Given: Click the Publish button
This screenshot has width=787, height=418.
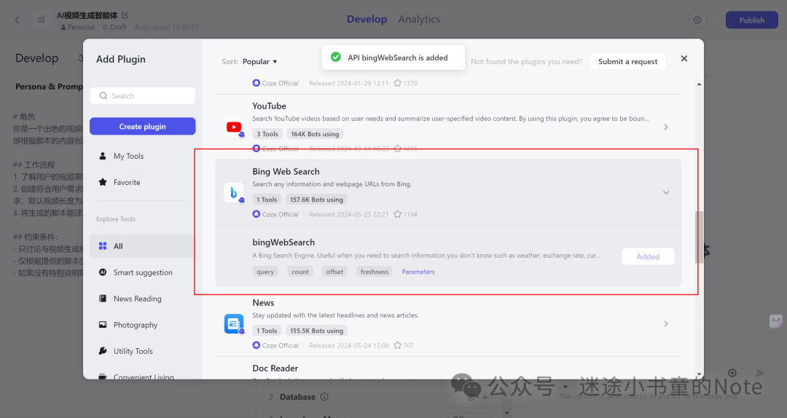Looking at the screenshot, I should pos(751,20).
